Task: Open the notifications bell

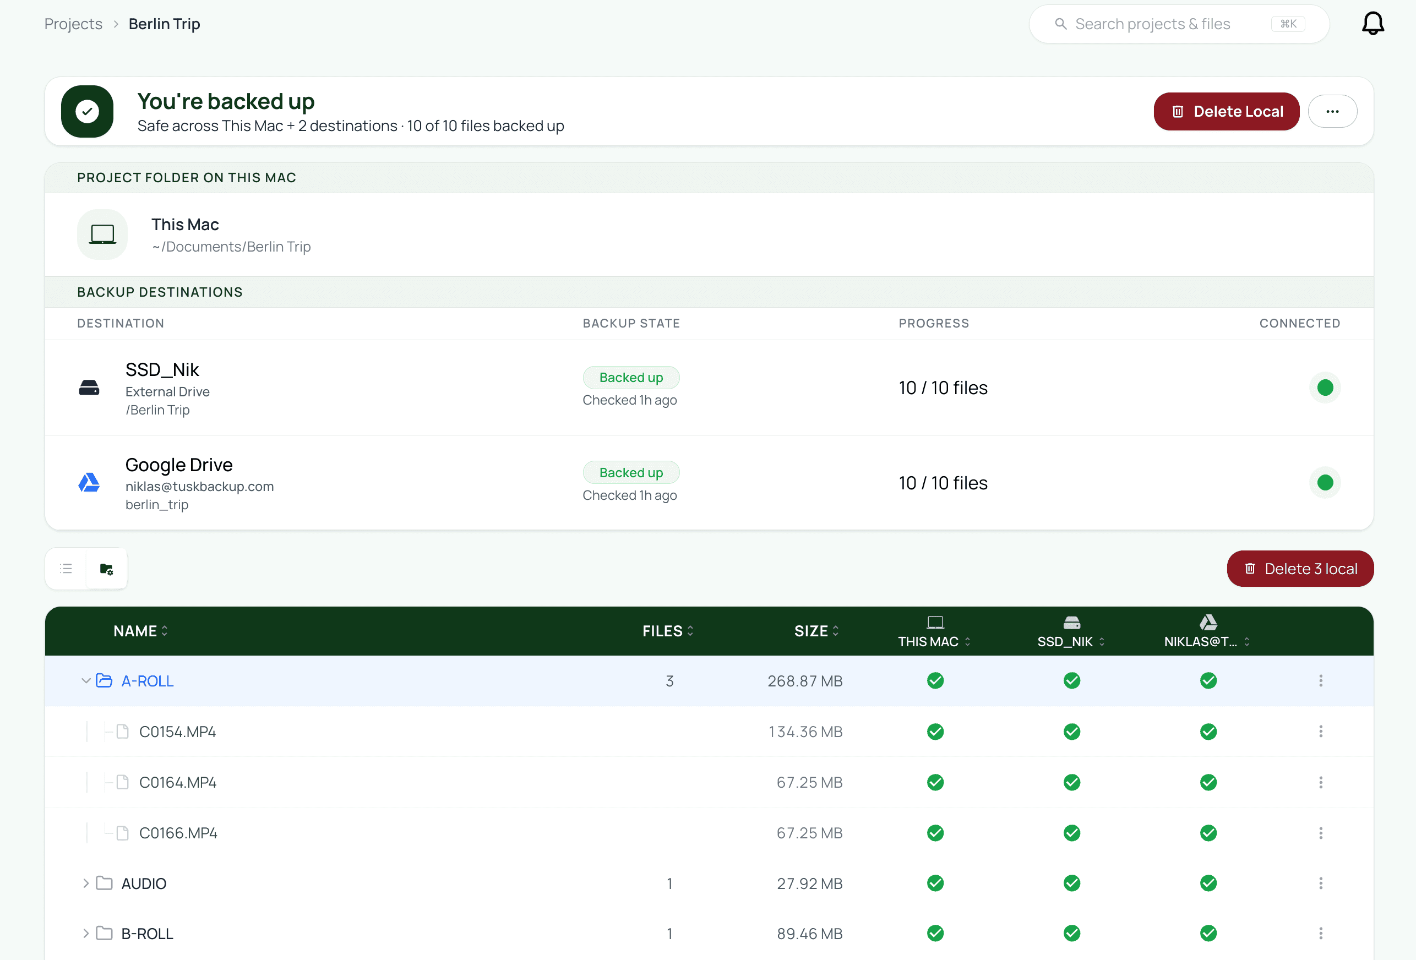Action: [x=1373, y=24]
